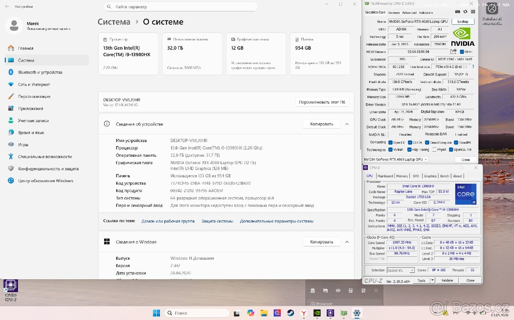Open Центр обновления Windows
The image size is (514, 320).
tap(46, 181)
